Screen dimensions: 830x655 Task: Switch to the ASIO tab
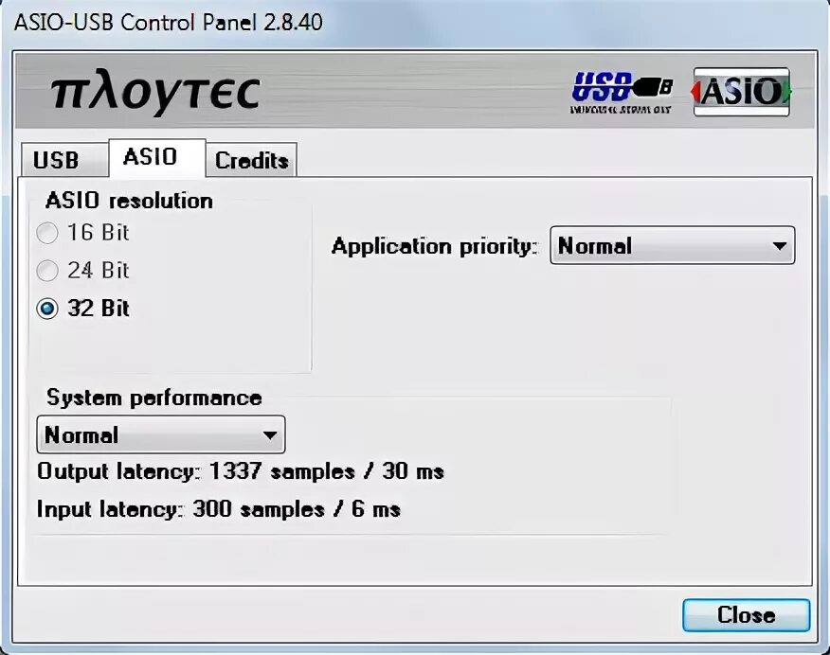[x=156, y=157]
